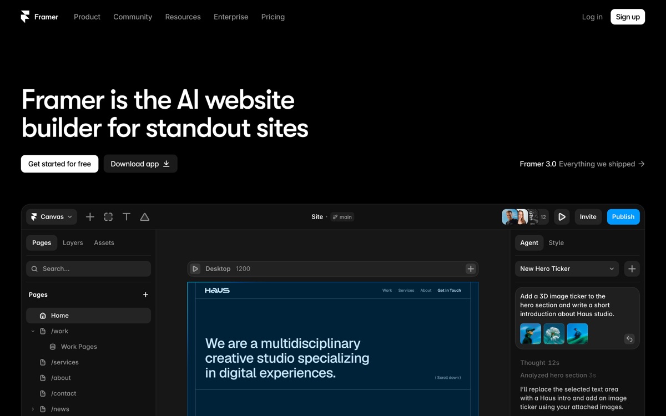Add a new page with the plus icon
666x416 pixels.
click(x=145, y=295)
